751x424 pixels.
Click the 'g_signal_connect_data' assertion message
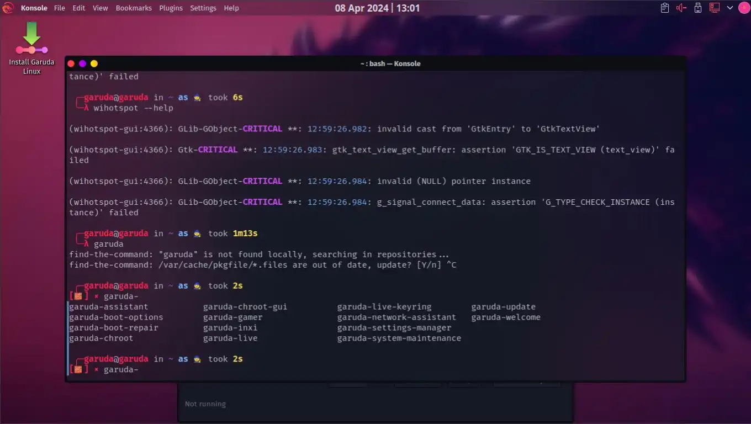(372, 207)
